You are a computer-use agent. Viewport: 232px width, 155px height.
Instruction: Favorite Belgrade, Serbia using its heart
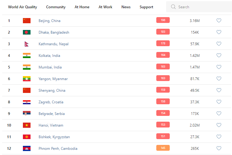click(x=219, y=113)
